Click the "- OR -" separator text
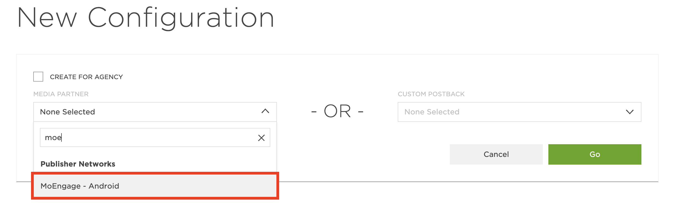 coord(337,111)
